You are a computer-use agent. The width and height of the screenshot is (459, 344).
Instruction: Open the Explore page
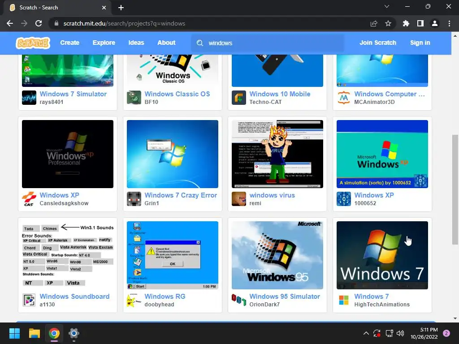point(104,43)
